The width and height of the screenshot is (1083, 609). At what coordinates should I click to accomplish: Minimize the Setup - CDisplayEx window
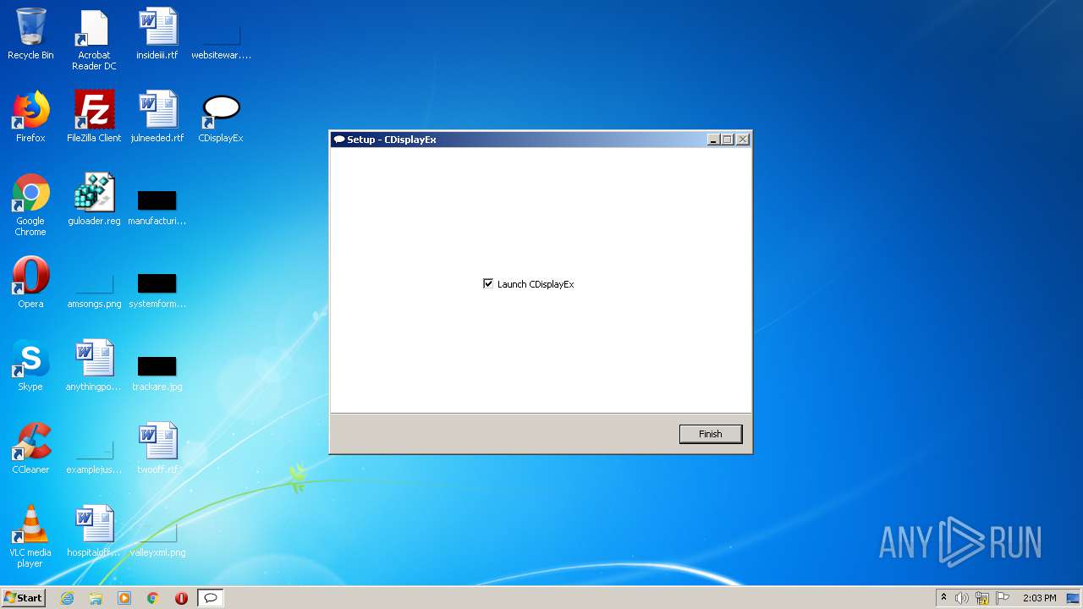click(713, 140)
